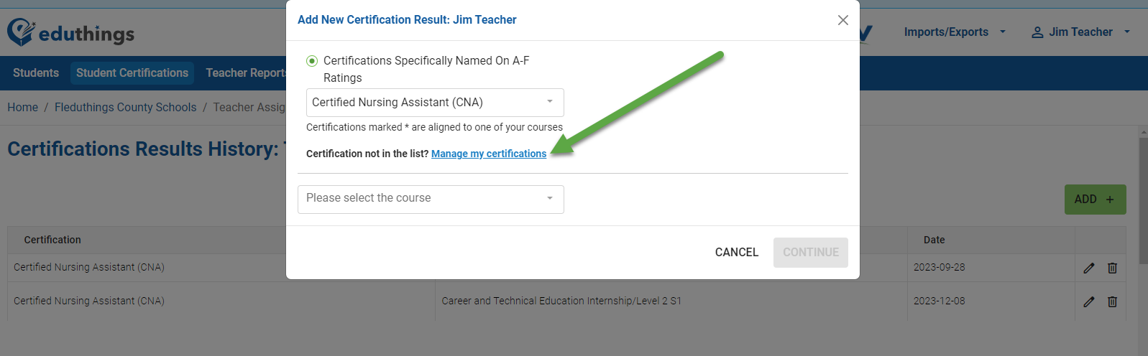This screenshot has width=1148, height=356.
Task: Switch to Student Certifications tab
Action: click(132, 73)
